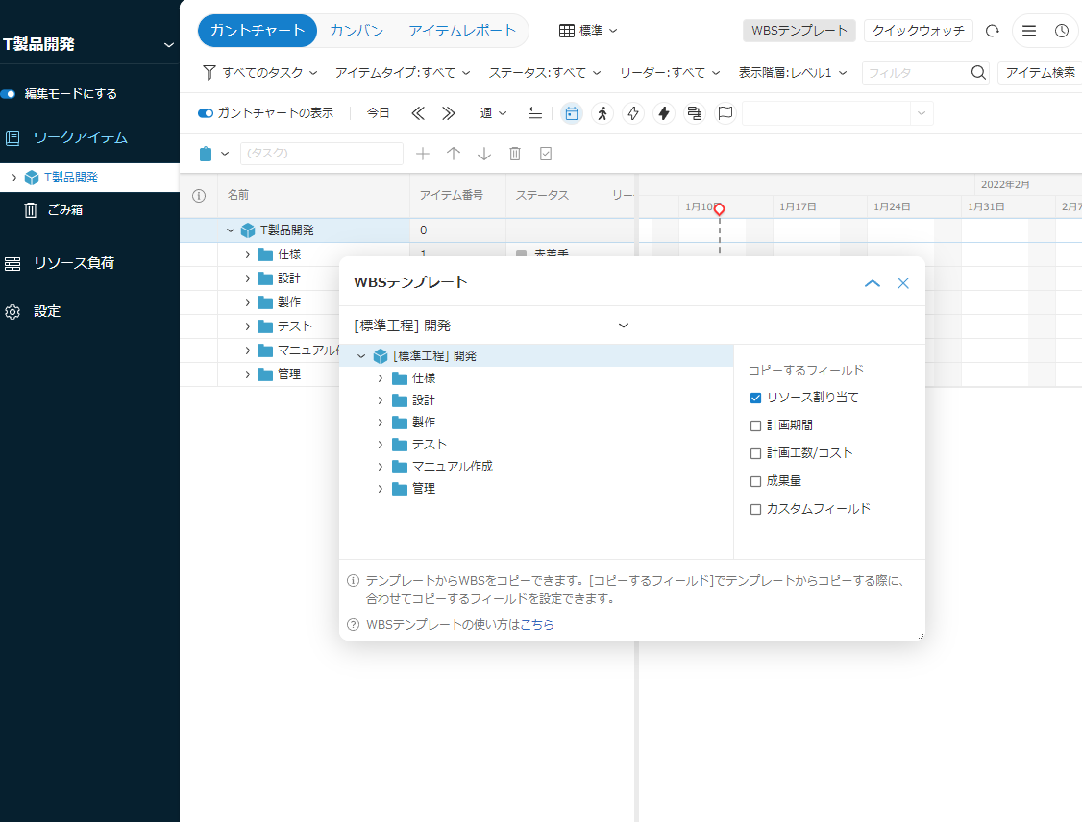Enable the 計画期間 checkbox
This screenshot has width=1082, height=822.
[x=754, y=425]
